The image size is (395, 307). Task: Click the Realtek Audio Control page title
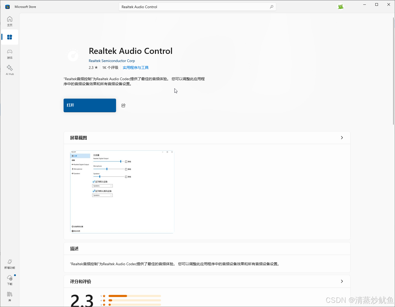coord(131,51)
